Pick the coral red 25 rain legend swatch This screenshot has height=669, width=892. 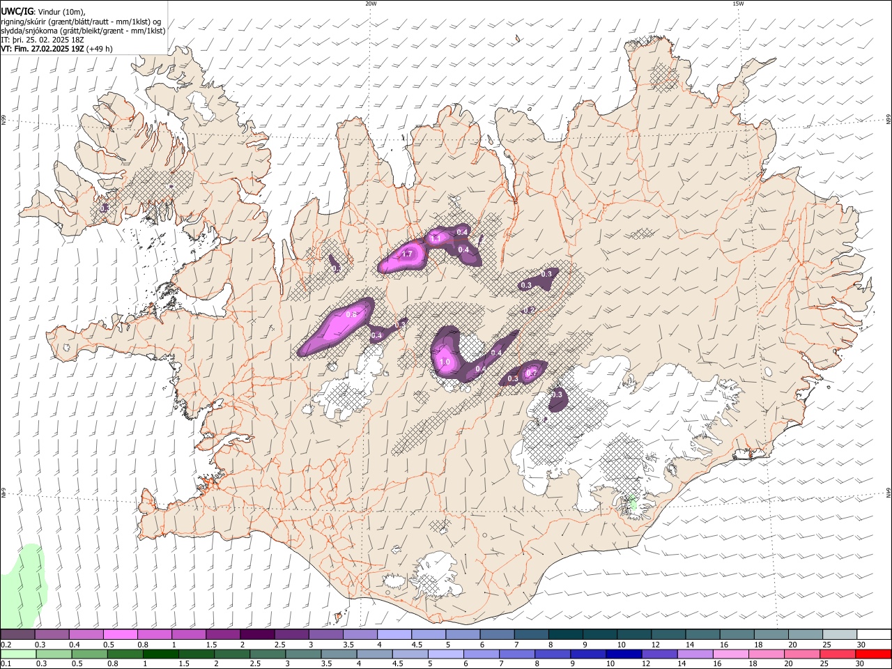[x=837, y=654]
